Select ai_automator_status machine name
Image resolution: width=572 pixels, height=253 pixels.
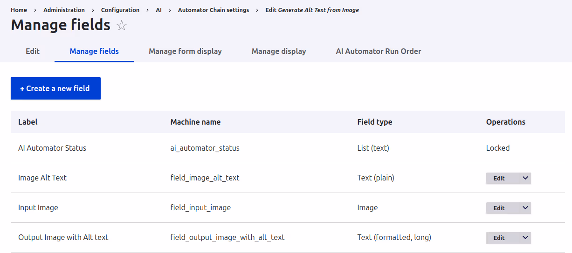[x=205, y=148]
